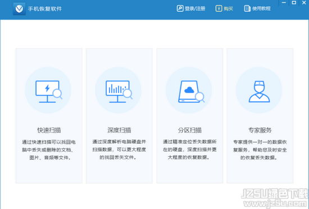
Task: Click the quick scan description text
Action: click(49, 150)
